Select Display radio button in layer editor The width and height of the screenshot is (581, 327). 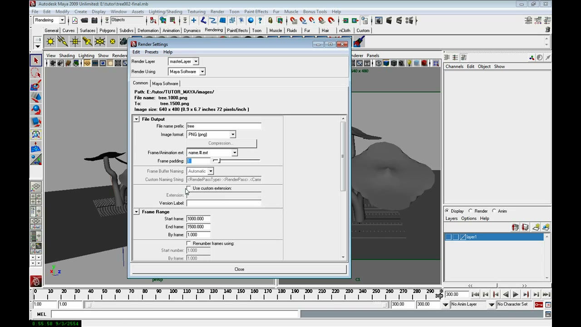447,211
